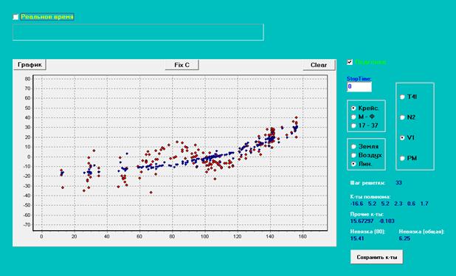Viewport: 456px width, 276px height.
Task: Click the y-axis label 80 on chart
Action: (27, 79)
